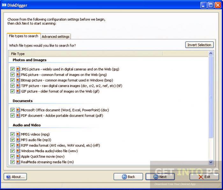223x190 pixels.
Task: Click the PNG picture file type icon
Action: (18, 75)
